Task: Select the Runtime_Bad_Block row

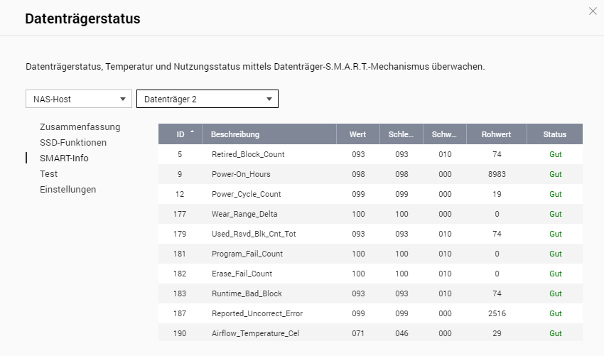Action: tap(370, 293)
